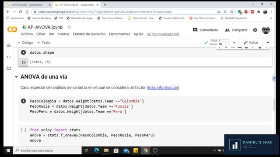Open the ScienceDirect bookmark
This screenshot has height=157, width=280.
pos(142,18)
